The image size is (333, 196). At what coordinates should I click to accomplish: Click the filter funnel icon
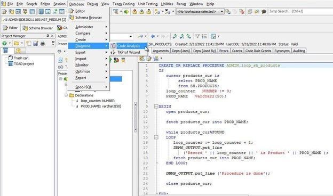coord(197,36)
